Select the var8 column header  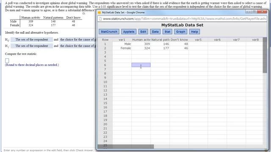click(254, 40)
